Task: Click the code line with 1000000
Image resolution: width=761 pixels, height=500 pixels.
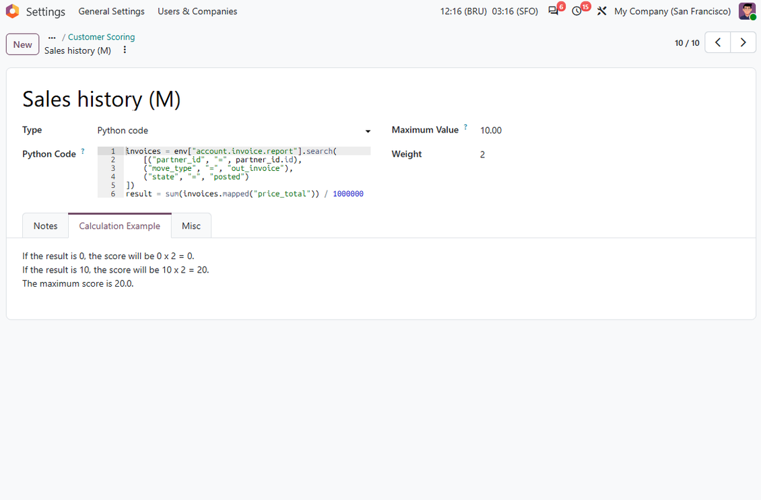Action: [244, 194]
